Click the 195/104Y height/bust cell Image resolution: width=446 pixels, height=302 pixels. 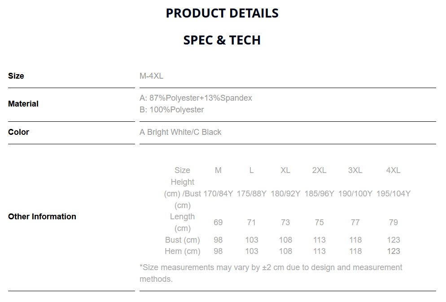click(x=393, y=194)
